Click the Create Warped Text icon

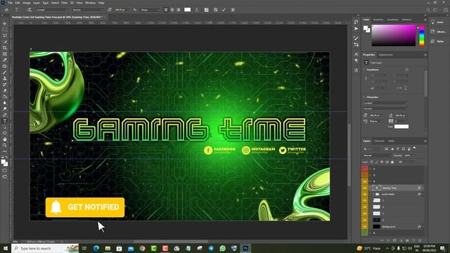[x=197, y=10]
